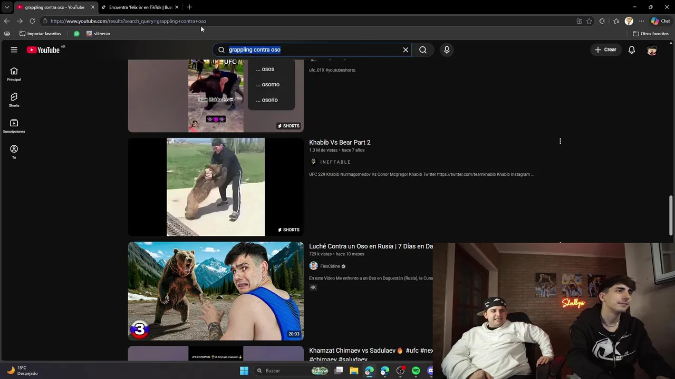Open OBS Studio from the taskbar
The image size is (675, 379).
pos(400,371)
